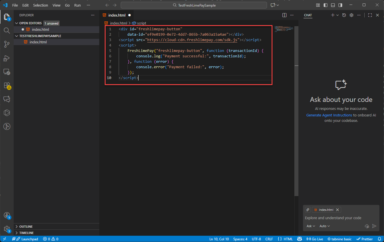Toggle the Primary Side Bar layout button
Viewport: 384px width, 242px height.
point(326,5)
